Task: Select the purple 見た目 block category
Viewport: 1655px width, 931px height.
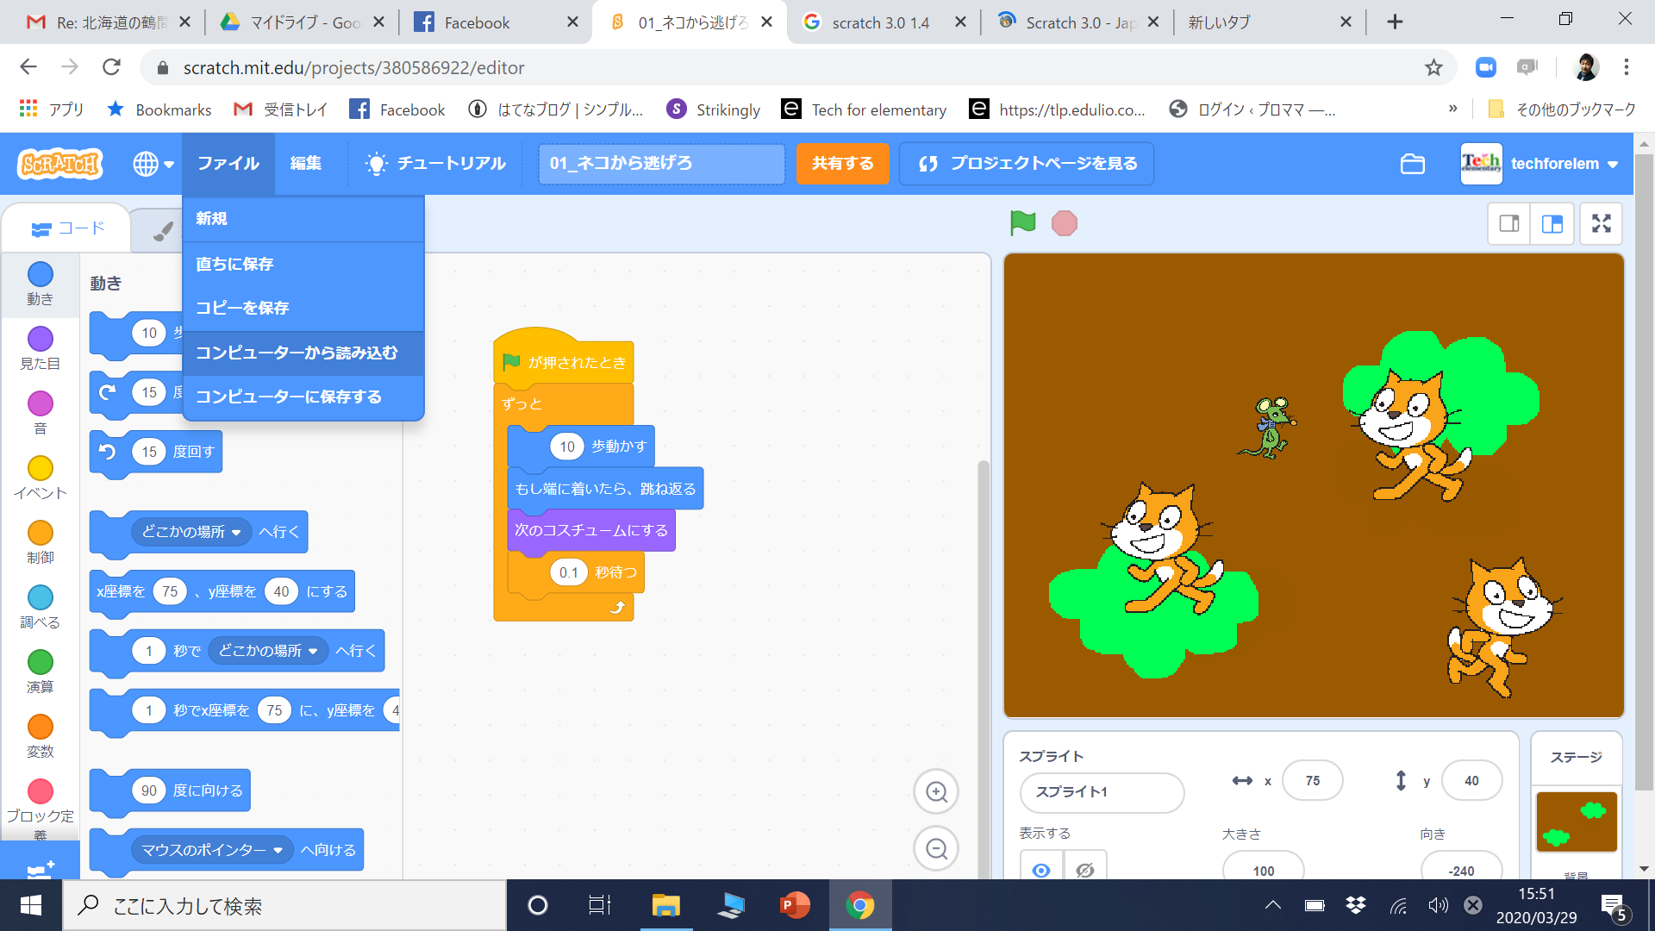Action: click(x=40, y=339)
